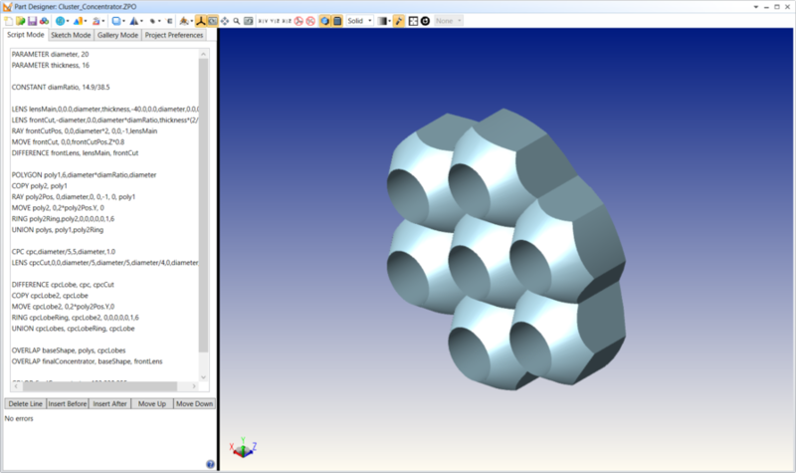The height and width of the screenshot is (473, 796).
Task: Click the open folder icon
Action: (21, 20)
